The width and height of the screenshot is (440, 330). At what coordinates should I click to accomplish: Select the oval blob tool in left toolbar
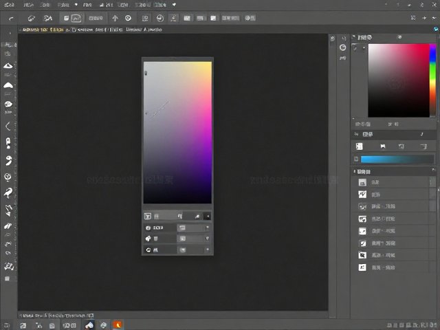click(8, 104)
